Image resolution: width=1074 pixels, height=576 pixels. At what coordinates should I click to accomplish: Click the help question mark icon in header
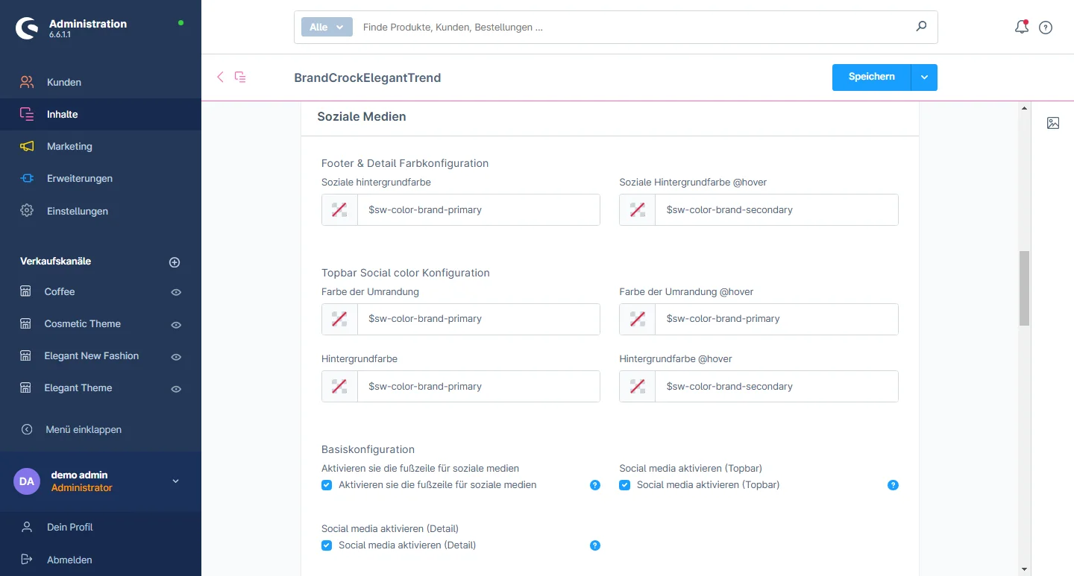[1046, 28]
